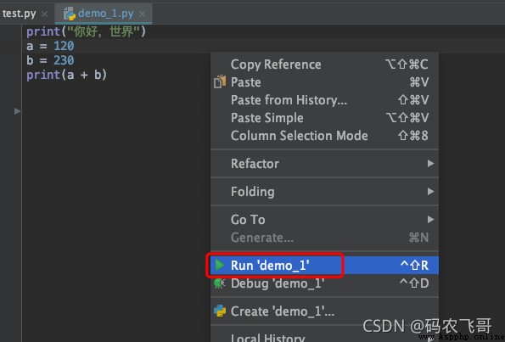The width and height of the screenshot is (505, 342).
Task: Click the Python icon beside Create 'demo_1'
Action: (220, 311)
